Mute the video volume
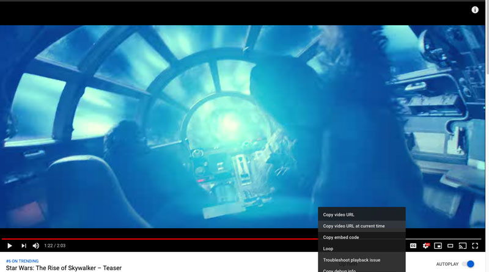The width and height of the screenshot is (489, 272). pos(36,246)
